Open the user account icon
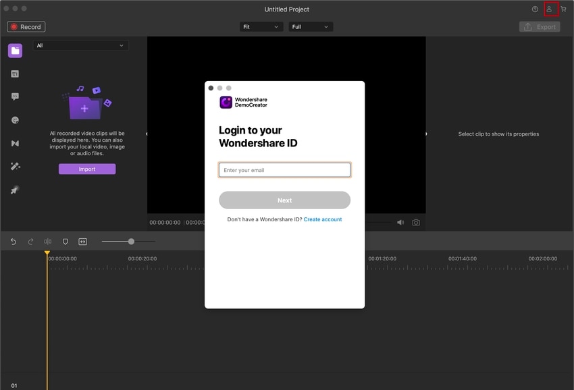The height and width of the screenshot is (390, 574). (x=549, y=9)
